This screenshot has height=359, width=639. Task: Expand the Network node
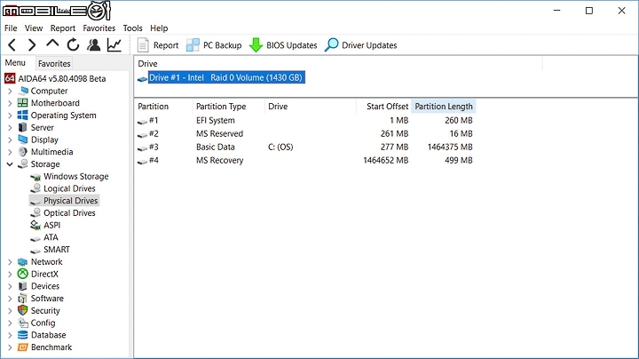[10, 262]
